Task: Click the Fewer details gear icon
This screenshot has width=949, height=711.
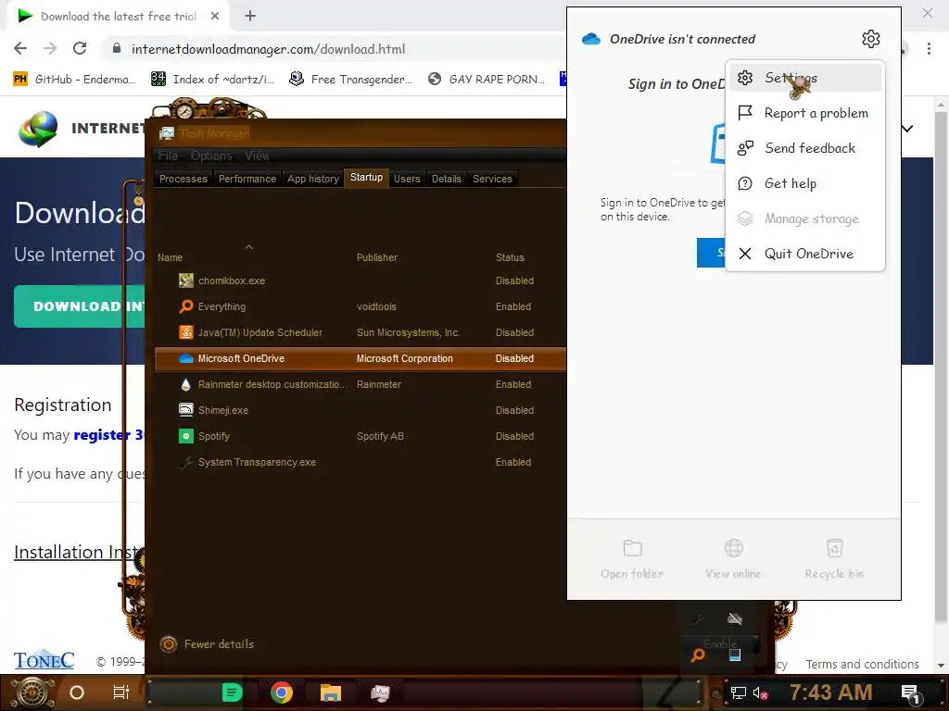Action: pyautogui.click(x=169, y=644)
